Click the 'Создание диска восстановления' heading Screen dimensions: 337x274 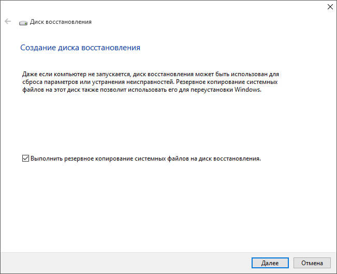tap(80, 48)
